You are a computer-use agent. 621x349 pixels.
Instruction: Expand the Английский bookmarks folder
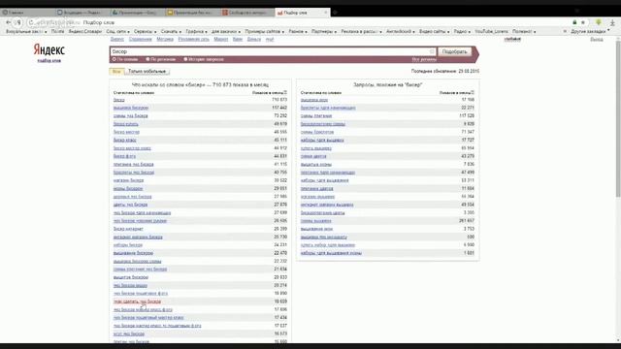tap(401, 31)
